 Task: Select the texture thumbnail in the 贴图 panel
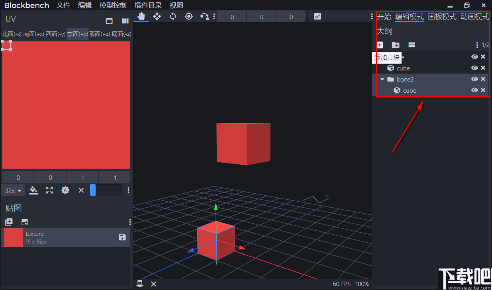point(13,237)
